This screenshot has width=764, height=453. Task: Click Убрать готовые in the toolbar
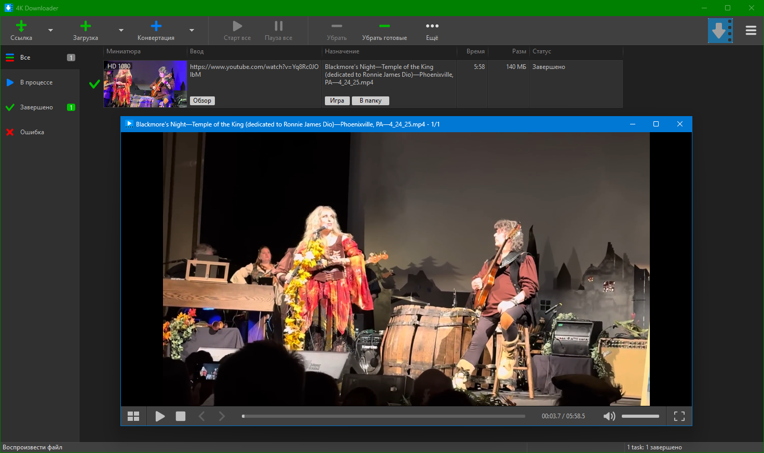384,31
